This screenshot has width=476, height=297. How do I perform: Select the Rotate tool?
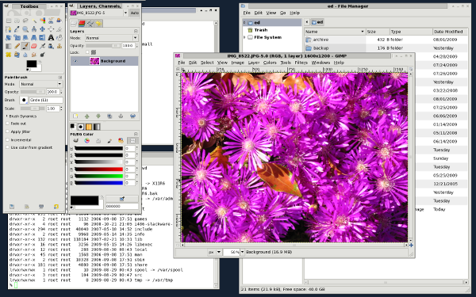coord(9,37)
